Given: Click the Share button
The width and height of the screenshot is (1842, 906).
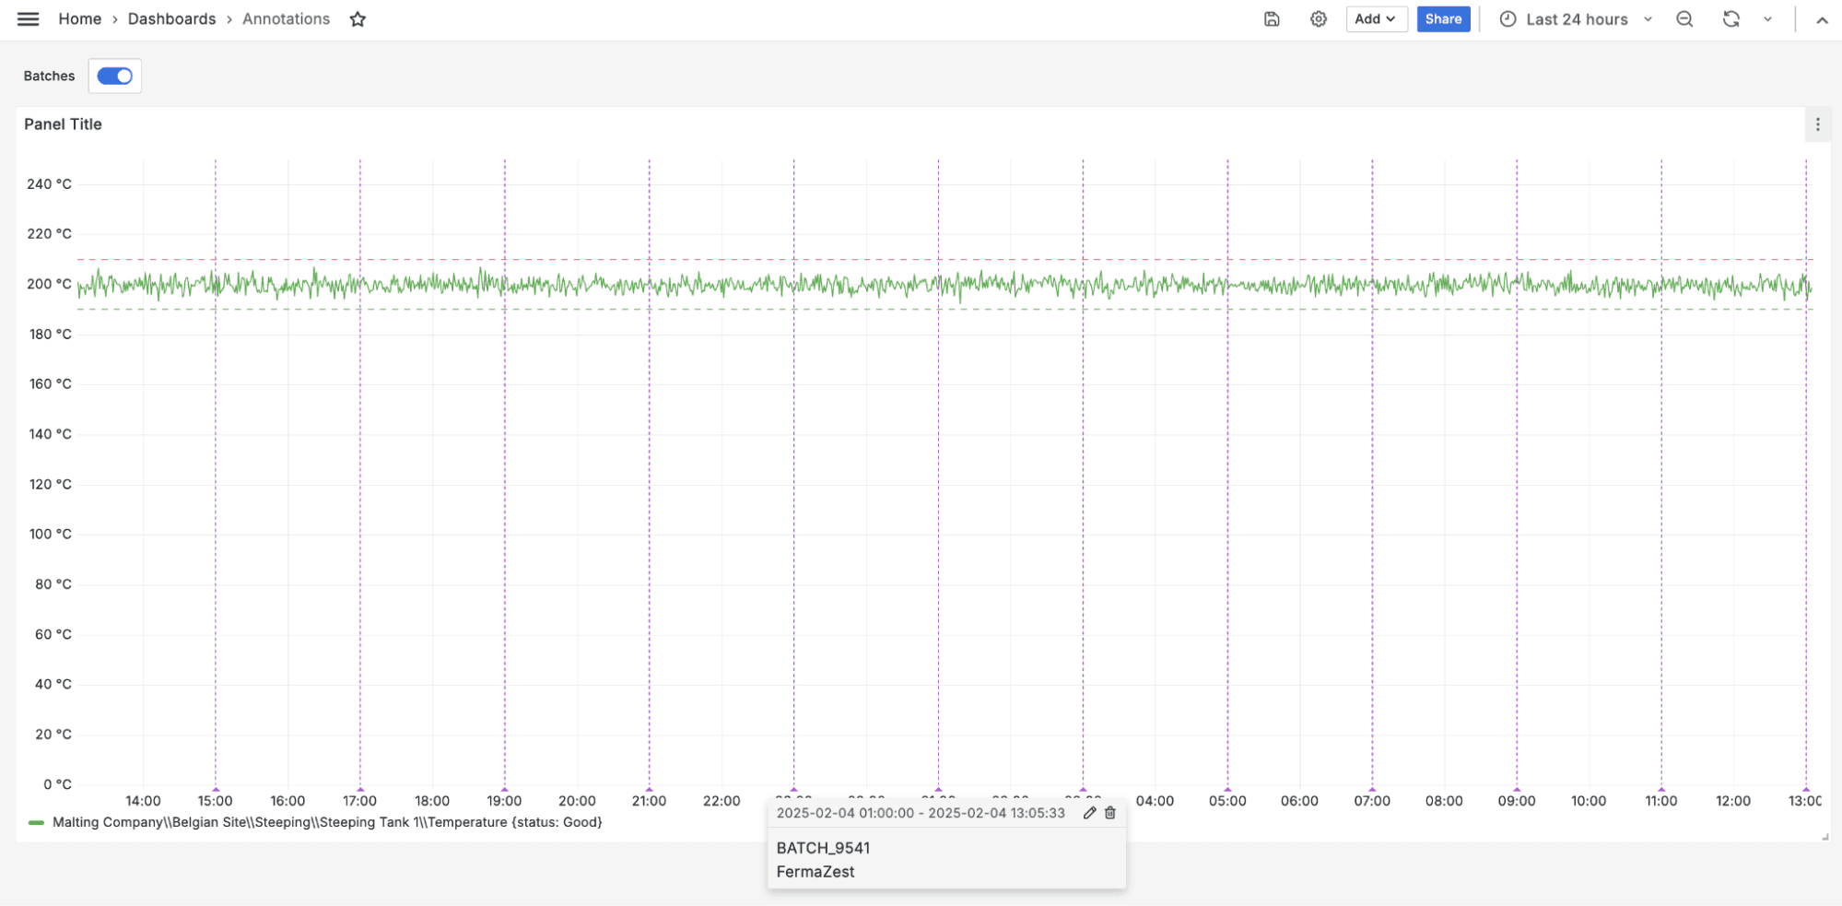Looking at the screenshot, I should coord(1443,18).
